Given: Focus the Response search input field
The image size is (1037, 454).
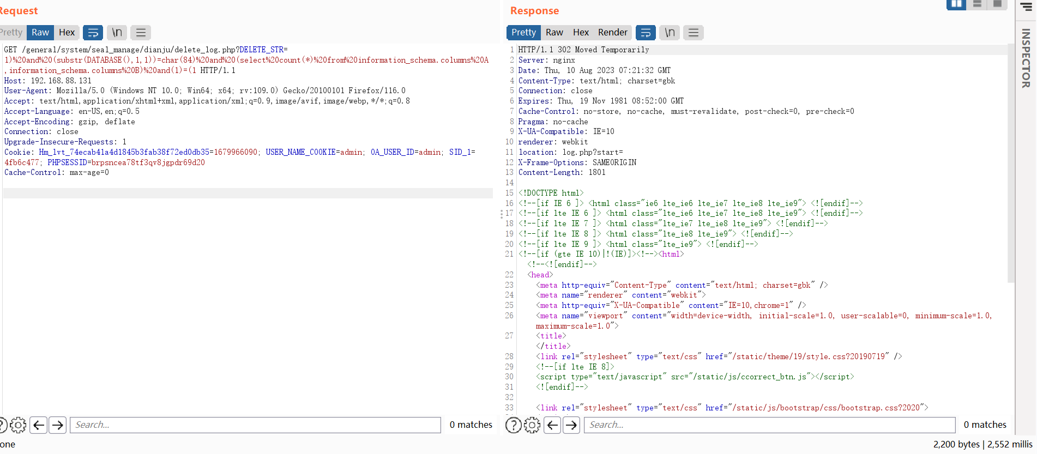Looking at the screenshot, I should [x=770, y=425].
